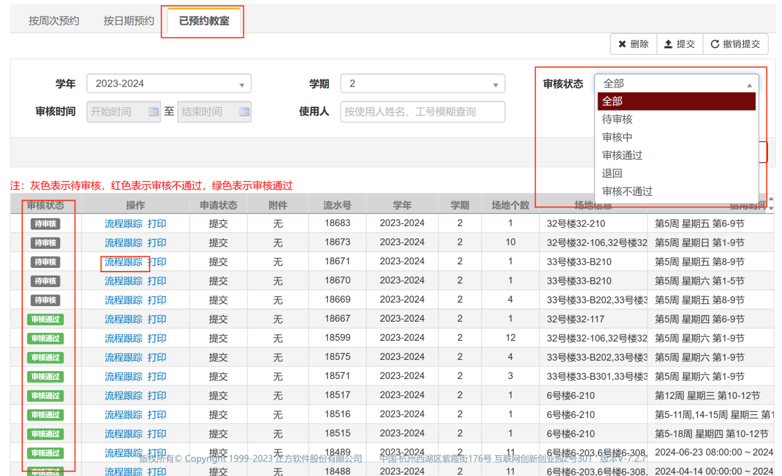This screenshot has height=476, width=782.
Task: Open 流程跟踪 for serial number 18670
Action: point(123,281)
